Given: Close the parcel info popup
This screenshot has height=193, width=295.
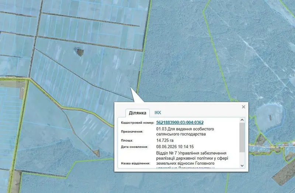Looking at the screenshot, I should [243, 107].
